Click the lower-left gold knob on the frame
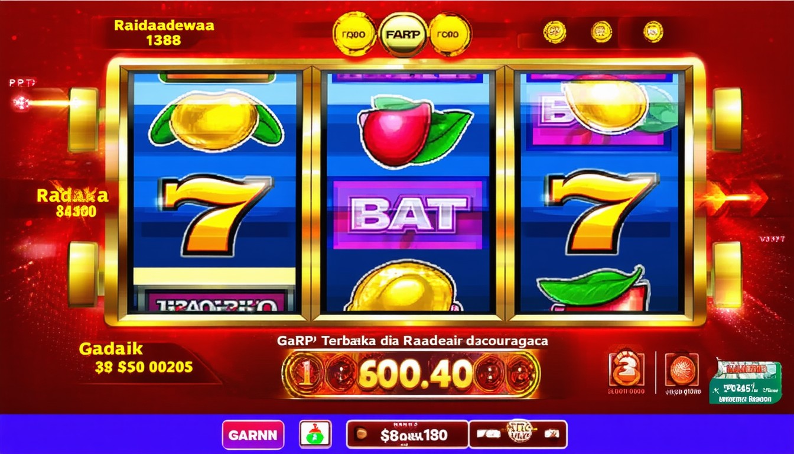This screenshot has height=454, width=794. click(x=83, y=274)
